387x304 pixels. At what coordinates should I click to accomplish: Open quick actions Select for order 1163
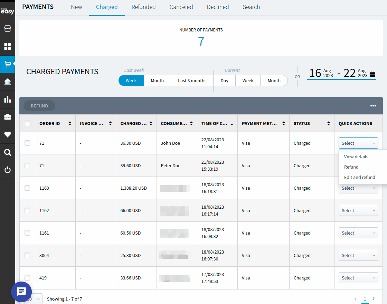point(358,189)
